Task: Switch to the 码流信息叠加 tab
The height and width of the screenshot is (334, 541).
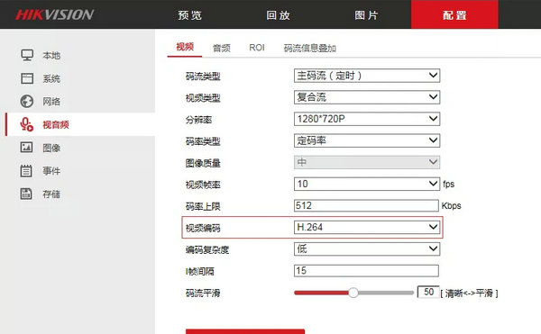Action: tap(310, 48)
